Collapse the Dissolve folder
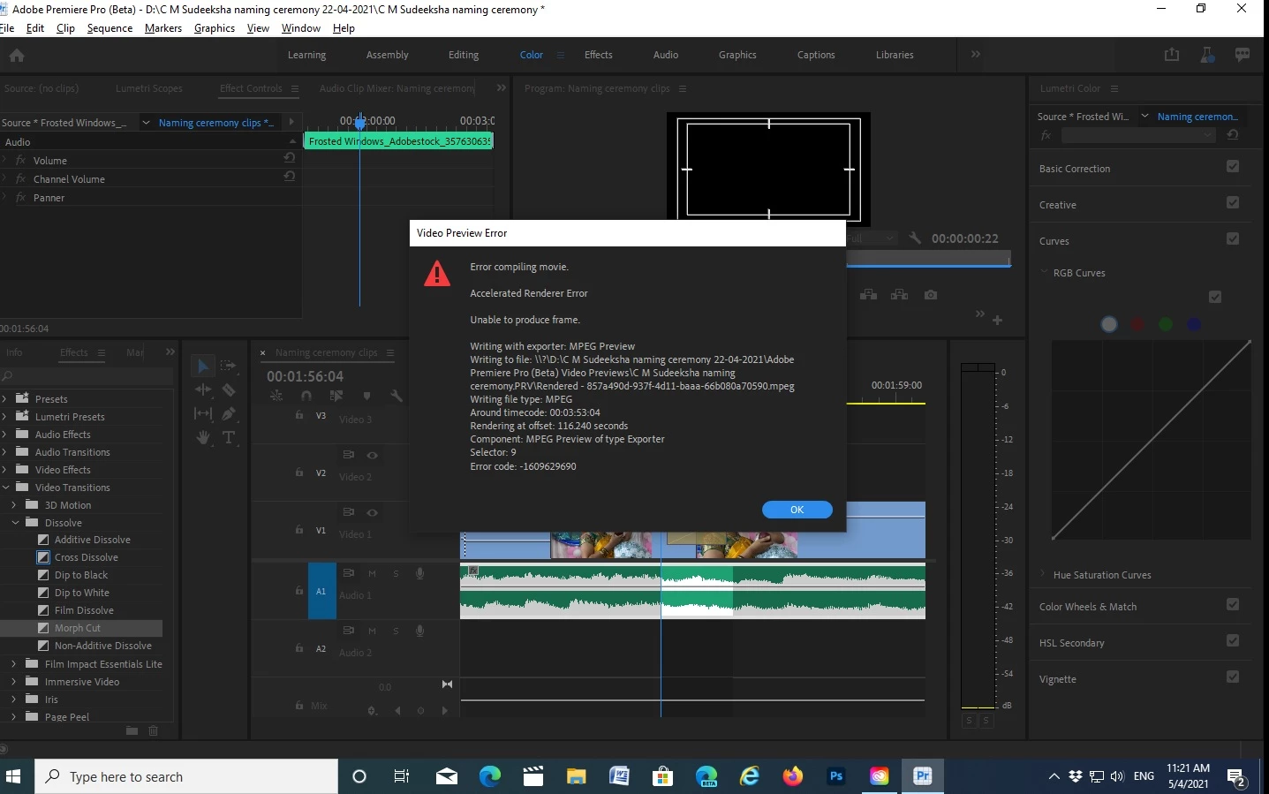This screenshot has width=1269, height=794. pos(15,523)
